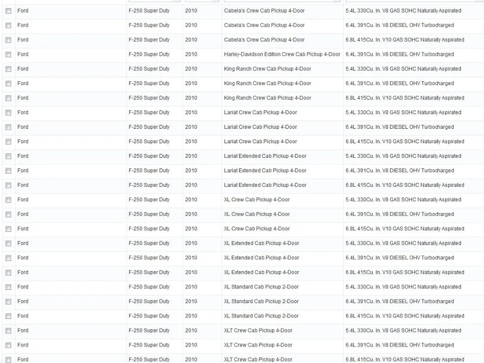This screenshot has width=484, height=363.
Task: Click 6.8L V10 engine text in XL Crew Cab row
Action: click(405, 228)
